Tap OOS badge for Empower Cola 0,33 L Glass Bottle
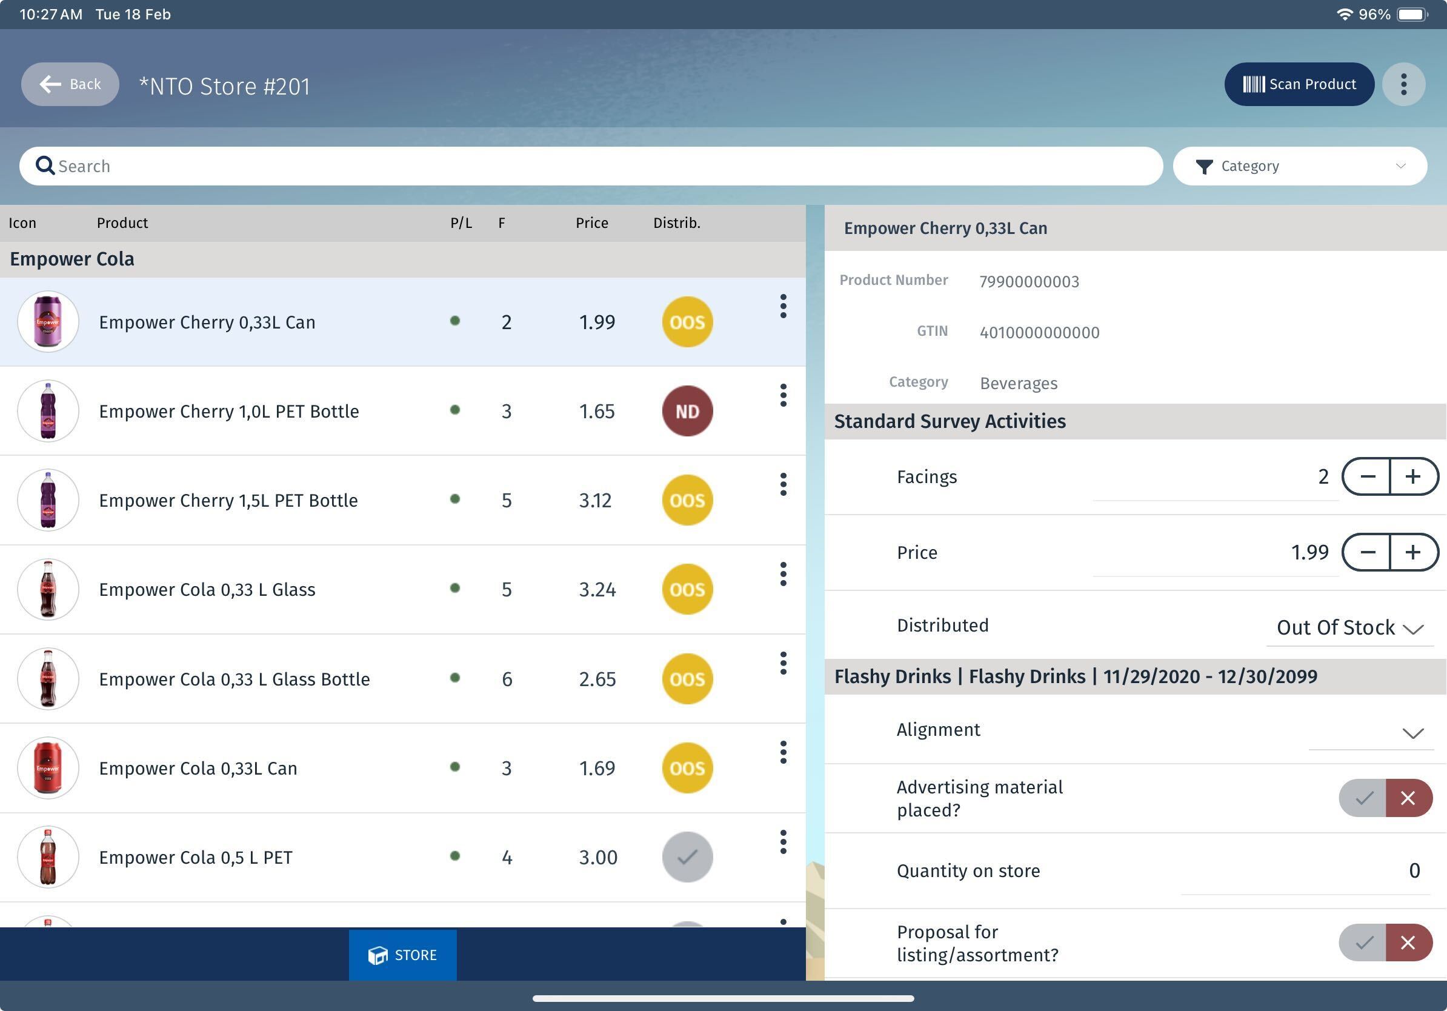1447x1011 pixels. (687, 679)
